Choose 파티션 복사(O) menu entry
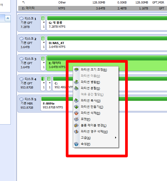 tap(96, 101)
